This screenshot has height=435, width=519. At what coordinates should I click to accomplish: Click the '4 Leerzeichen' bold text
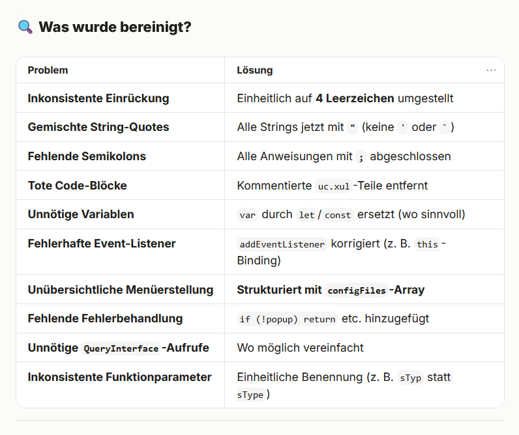(x=355, y=98)
